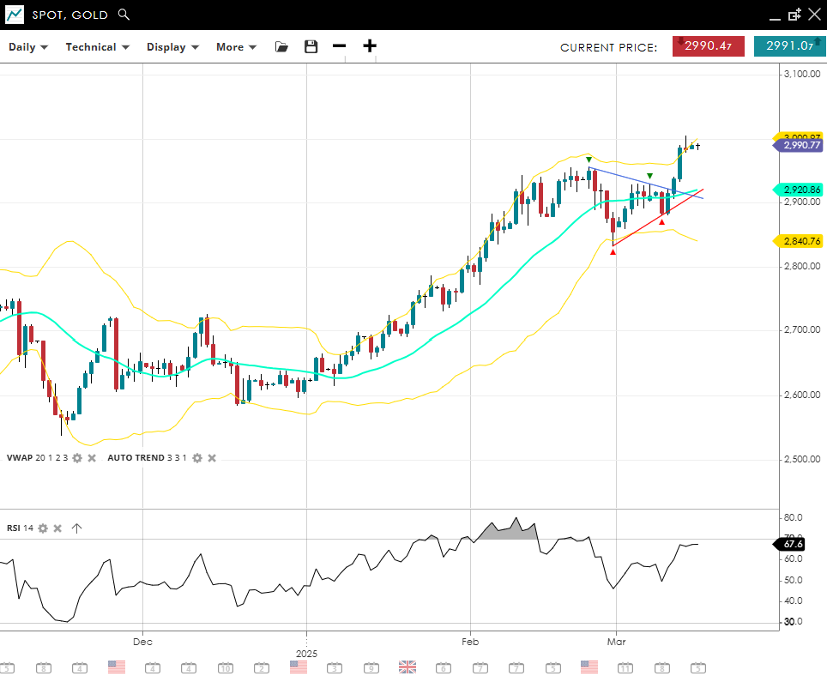Viewport: 827px width, 676px height.
Task: Open AUTO TREND settings gear
Action: pyautogui.click(x=196, y=458)
